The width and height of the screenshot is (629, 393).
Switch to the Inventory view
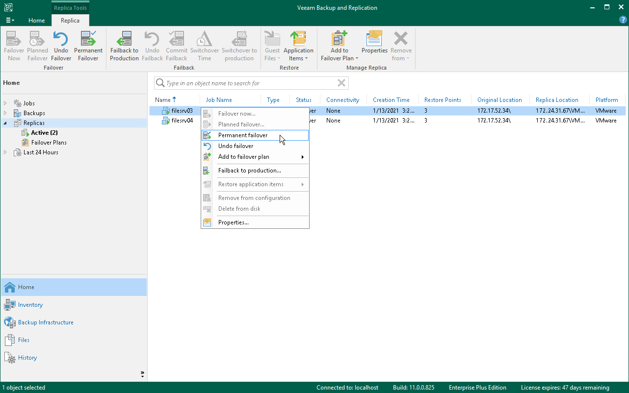(x=30, y=305)
